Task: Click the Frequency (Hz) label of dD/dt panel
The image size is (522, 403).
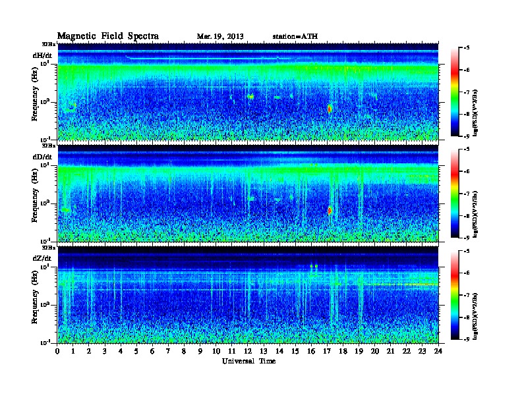Action: click(x=35, y=196)
